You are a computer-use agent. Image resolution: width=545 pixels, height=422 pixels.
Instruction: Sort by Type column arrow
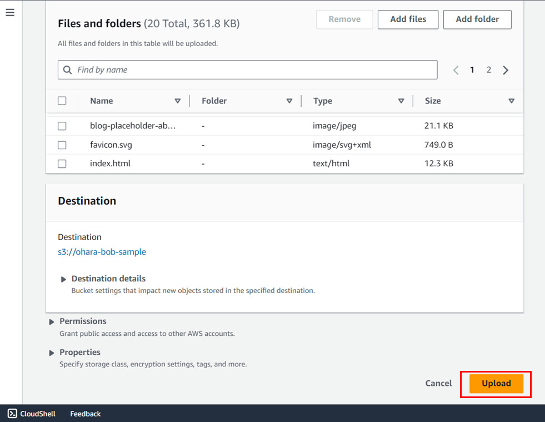(x=401, y=101)
